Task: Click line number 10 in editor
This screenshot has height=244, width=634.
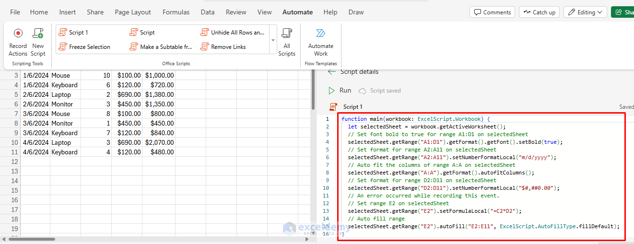Action: [x=326, y=188]
